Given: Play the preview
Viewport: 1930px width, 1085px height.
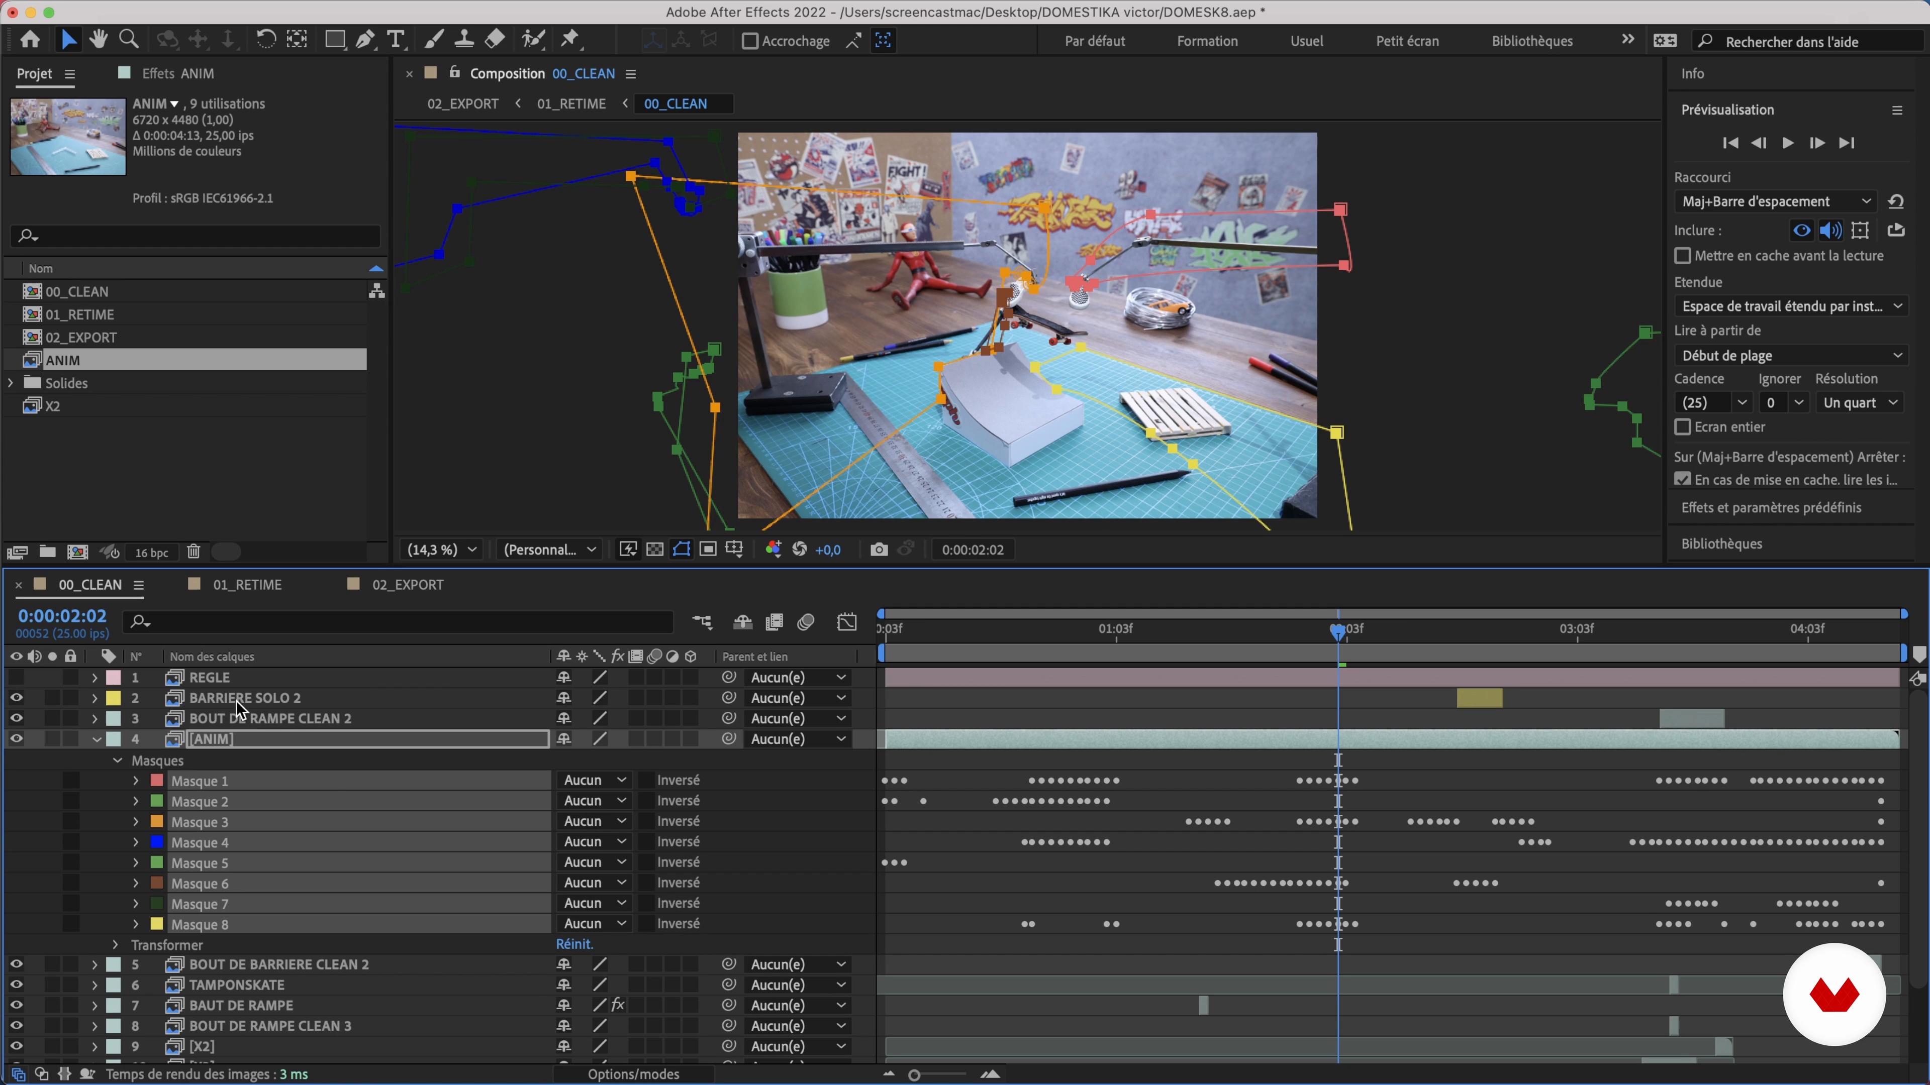Looking at the screenshot, I should pyautogui.click(x=1788, y=143).
